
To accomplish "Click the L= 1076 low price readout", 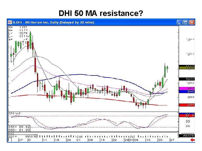I will [x=18, y=33].
